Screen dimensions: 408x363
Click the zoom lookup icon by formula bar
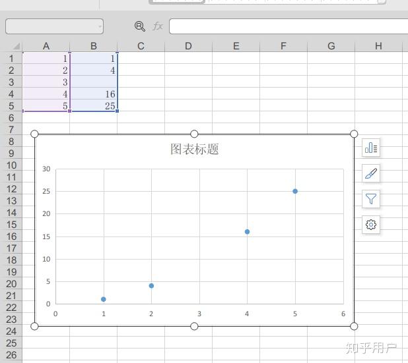pyautogui.click(x=140, y=26)
